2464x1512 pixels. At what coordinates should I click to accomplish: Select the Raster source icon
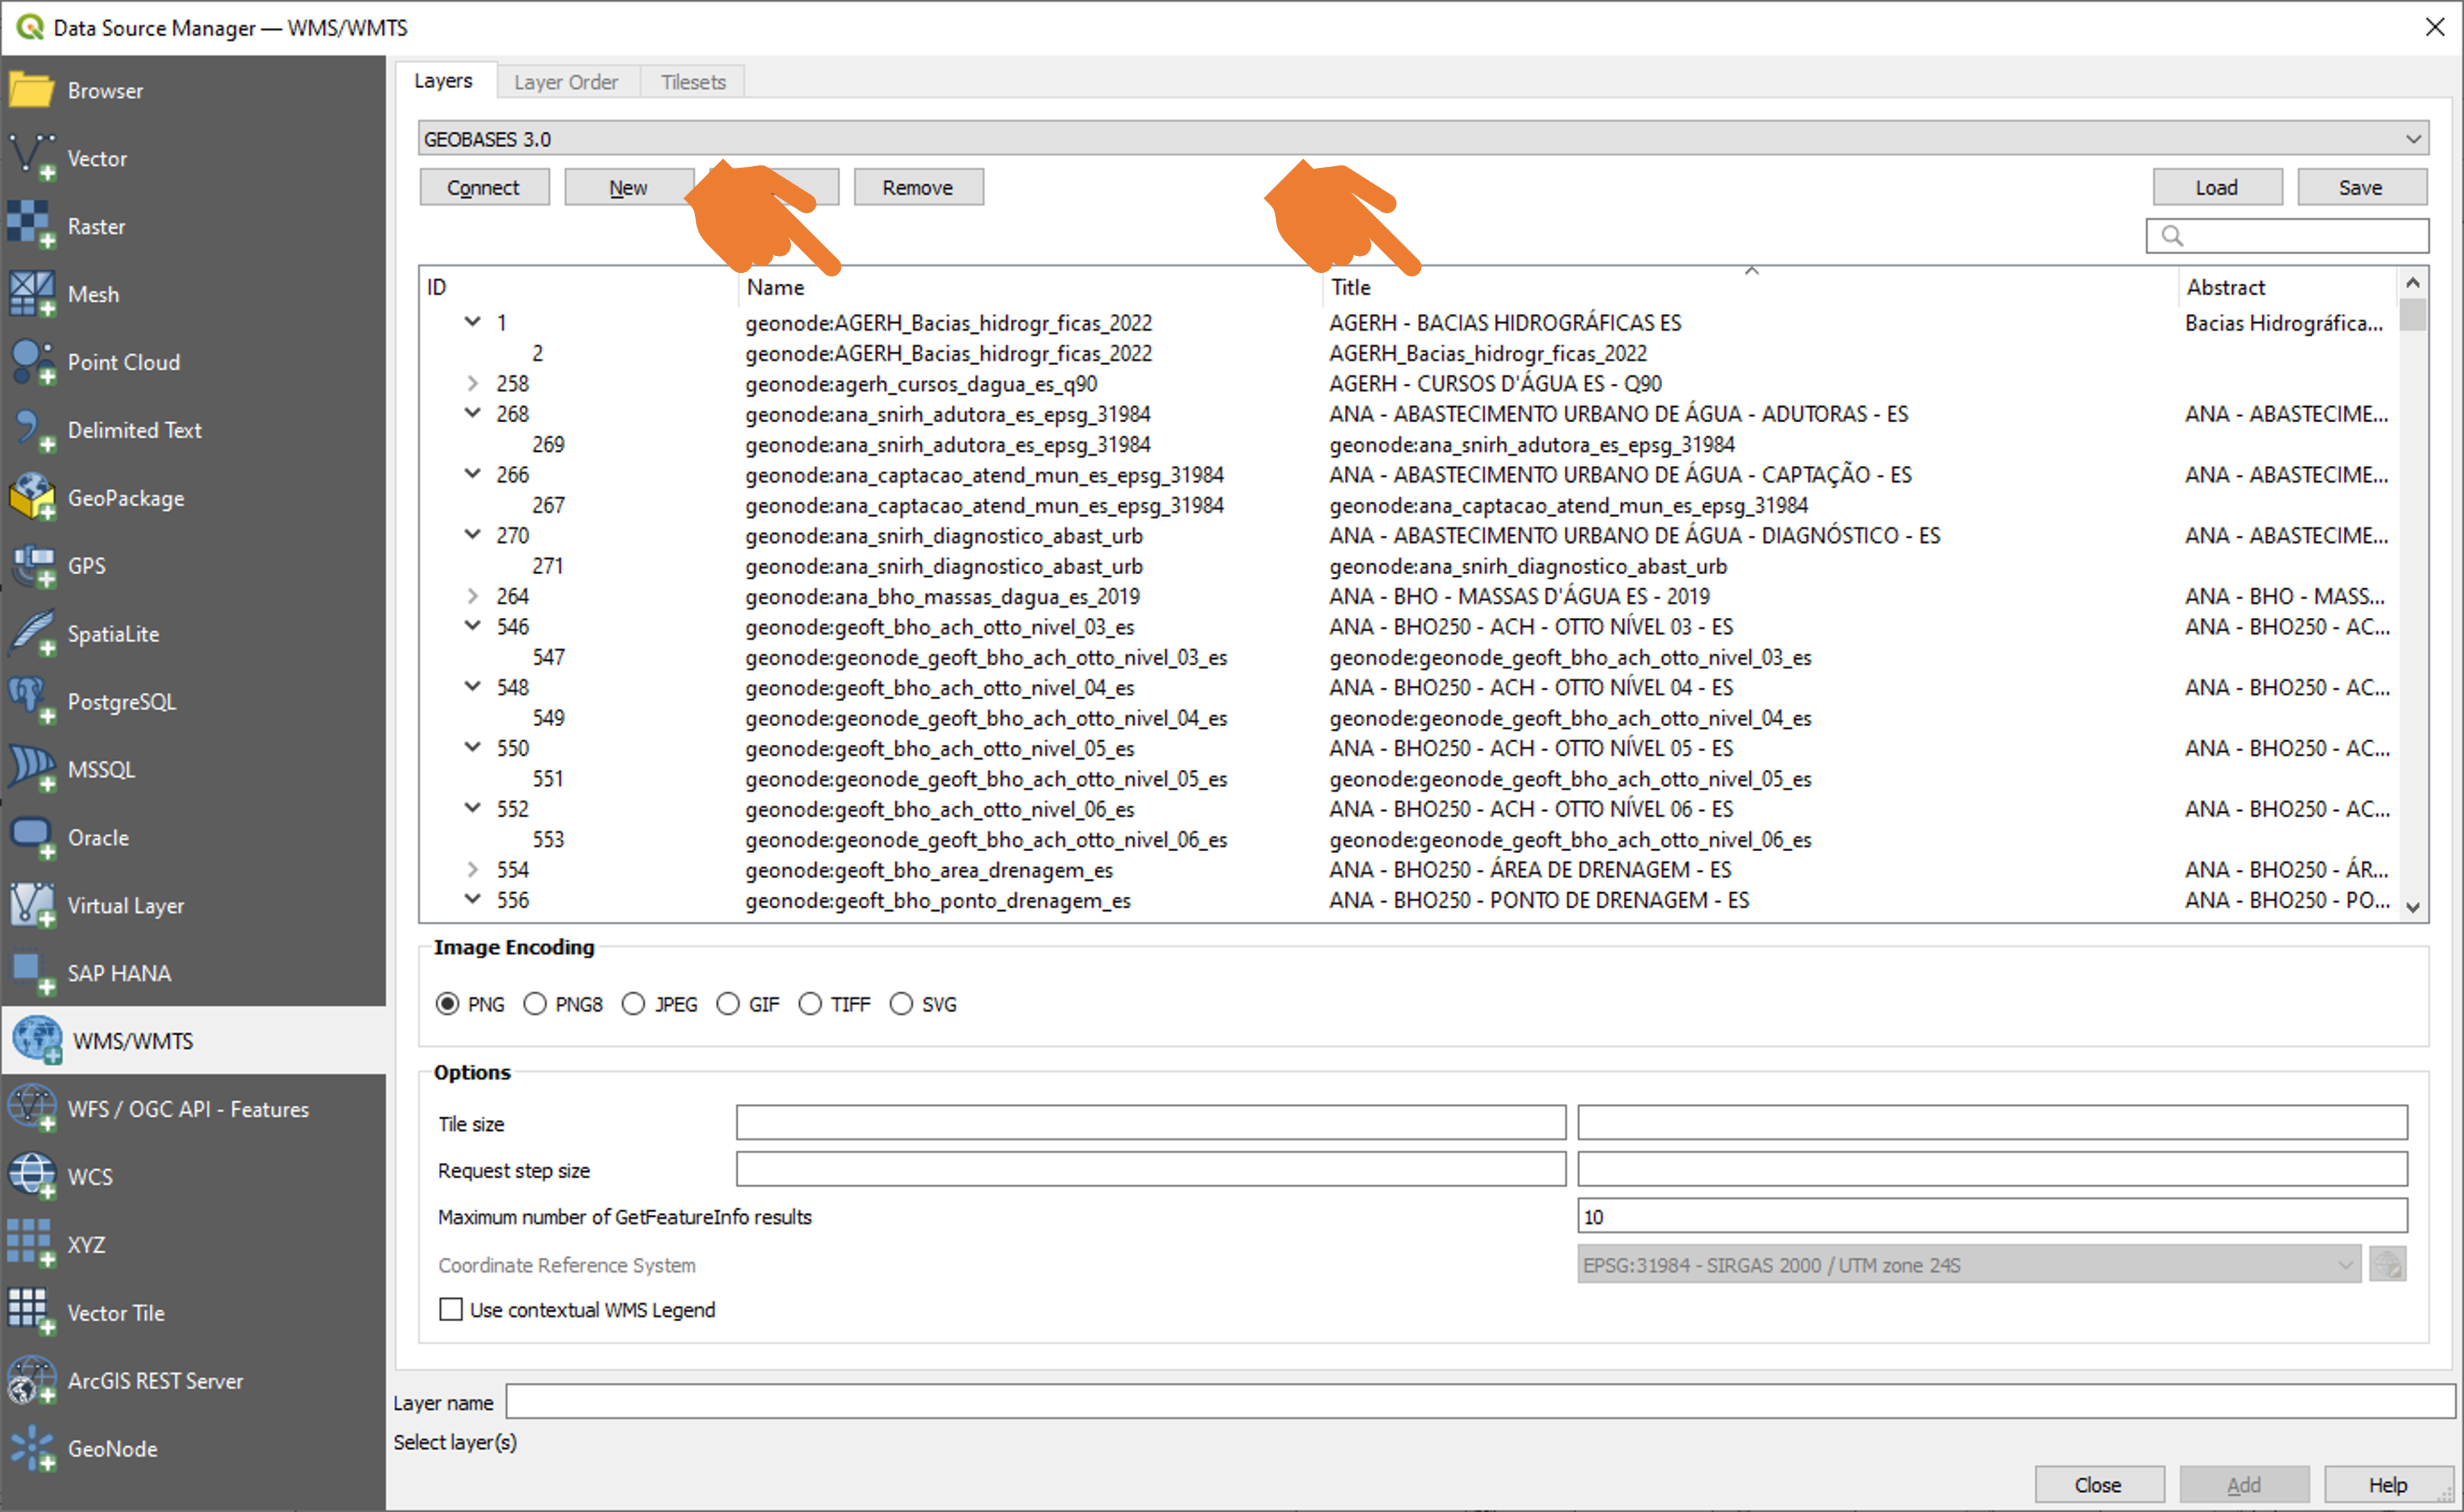coord(31,226)
